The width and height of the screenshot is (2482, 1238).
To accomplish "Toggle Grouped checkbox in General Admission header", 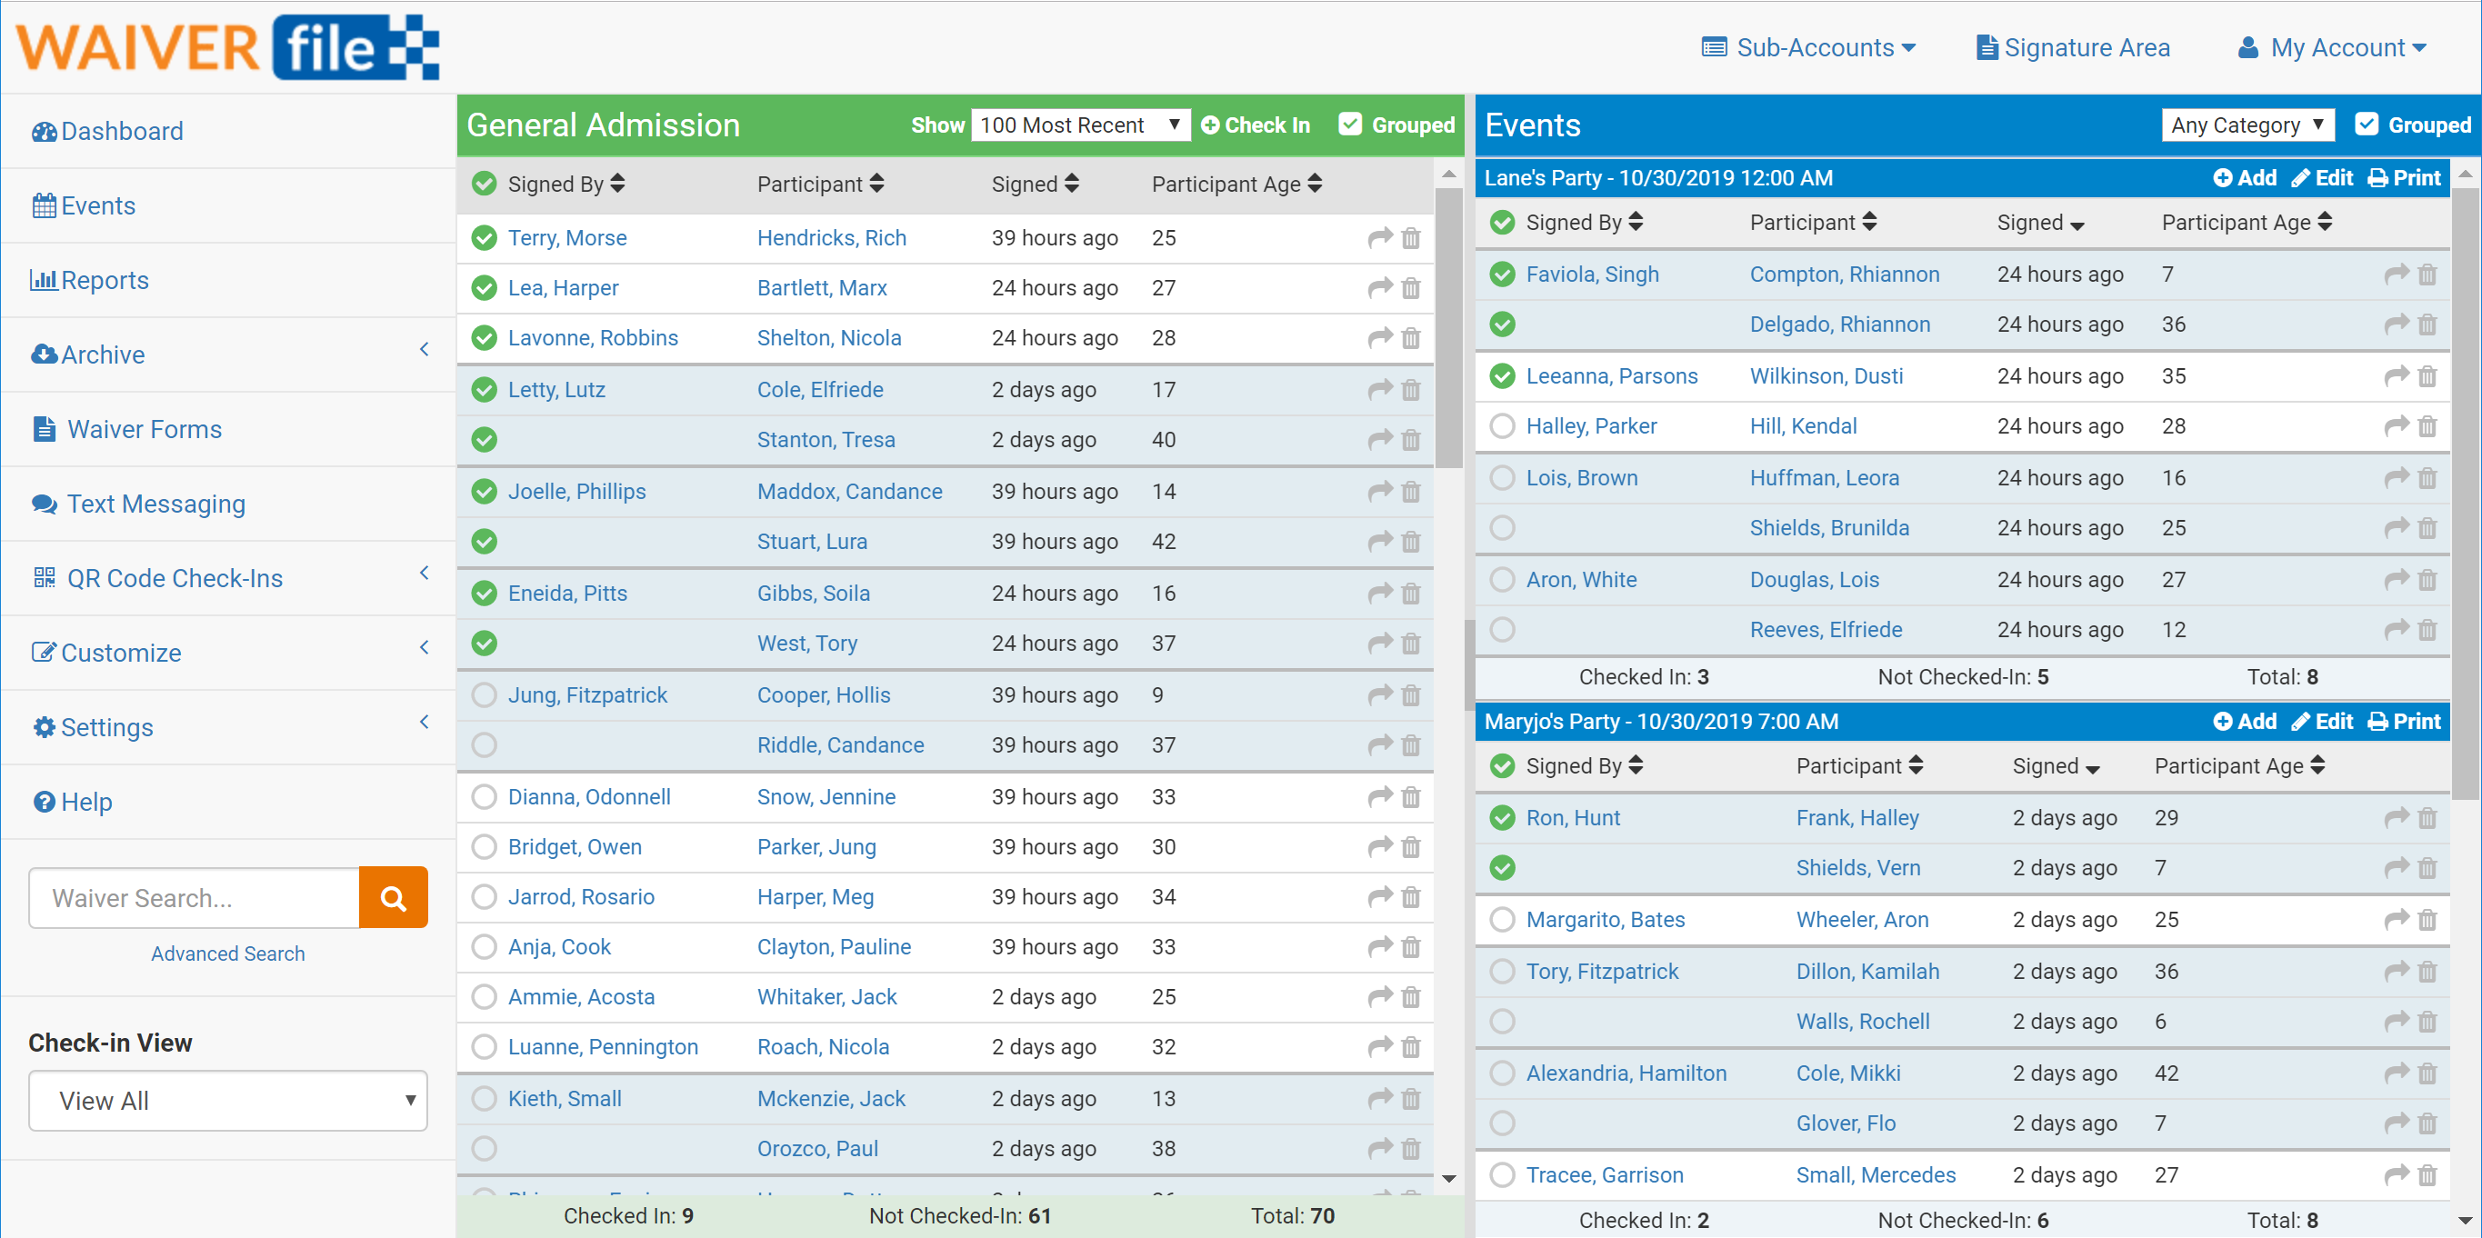I will pos(1350,125).
